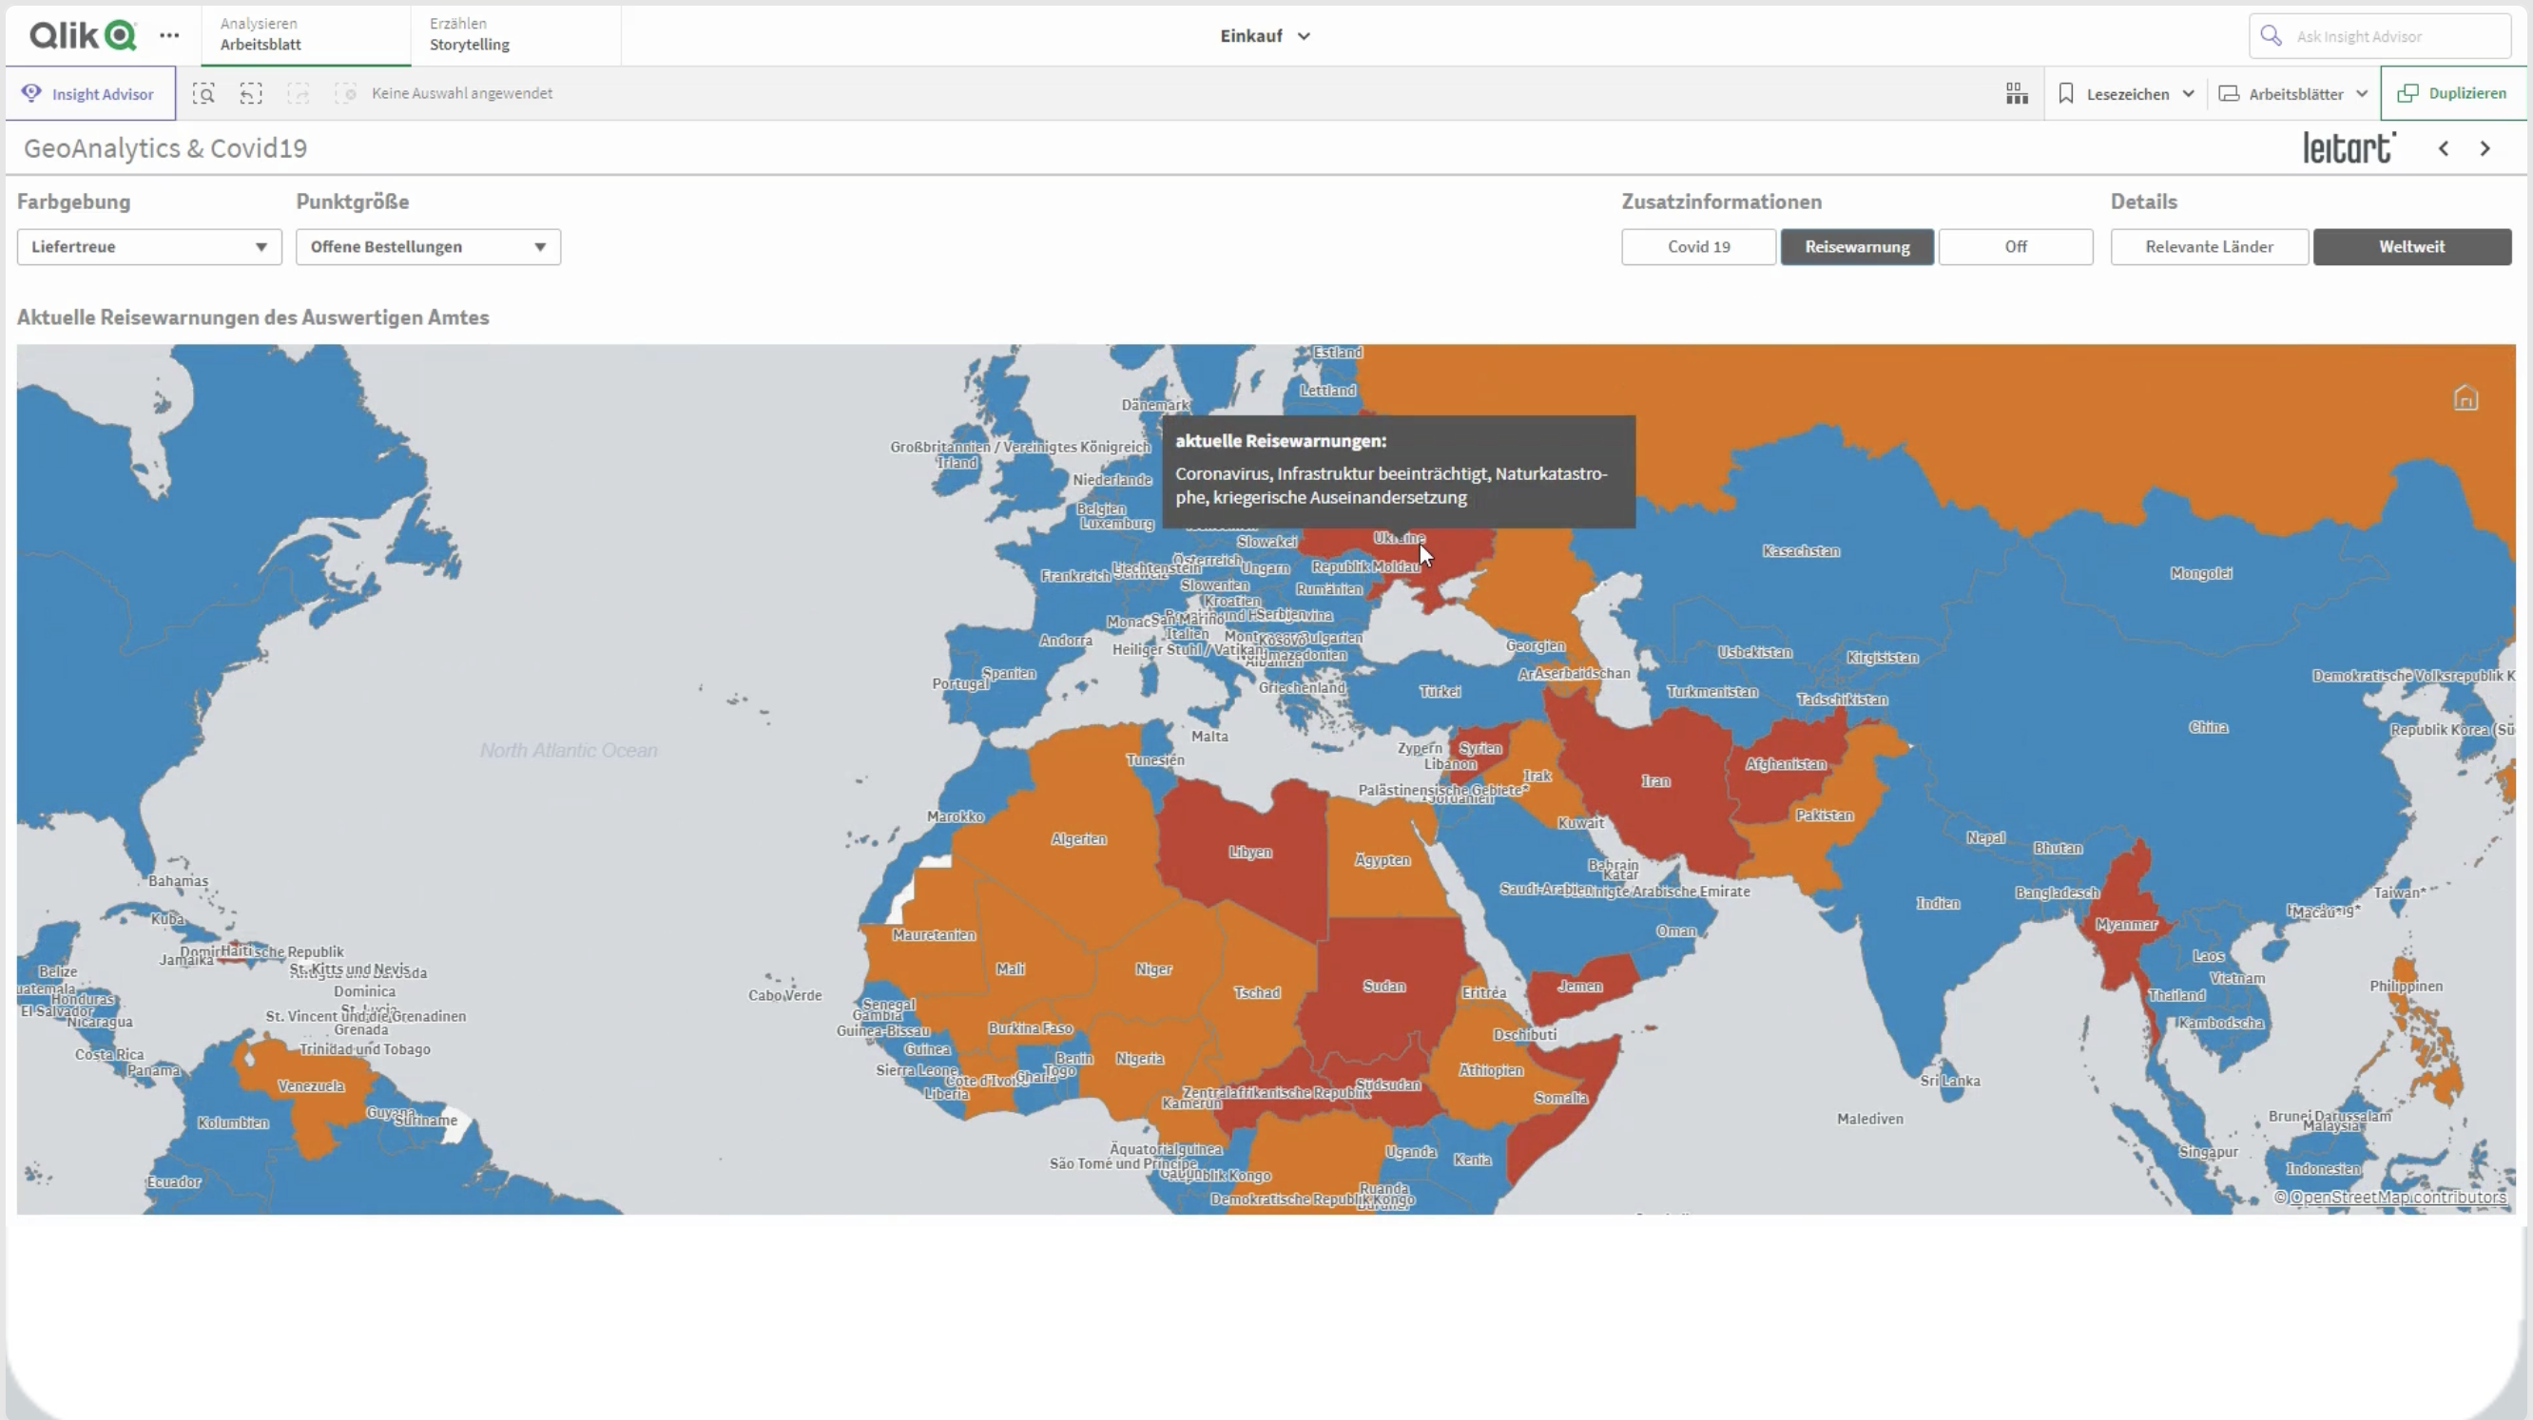The image size is (2533, 1420).
Task: Click the sheets icon beside Arbeitsblätter
Action: tap(2229, 93)
